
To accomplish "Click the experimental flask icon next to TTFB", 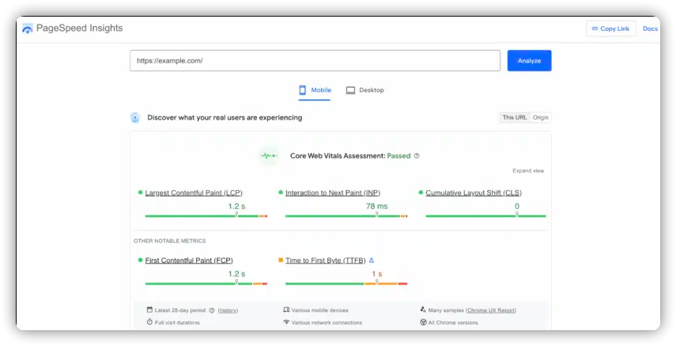I will 372,260.
